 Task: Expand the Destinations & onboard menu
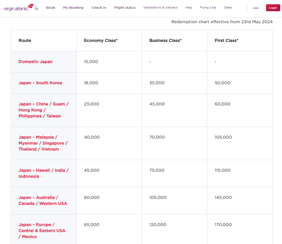coord(160,8)
